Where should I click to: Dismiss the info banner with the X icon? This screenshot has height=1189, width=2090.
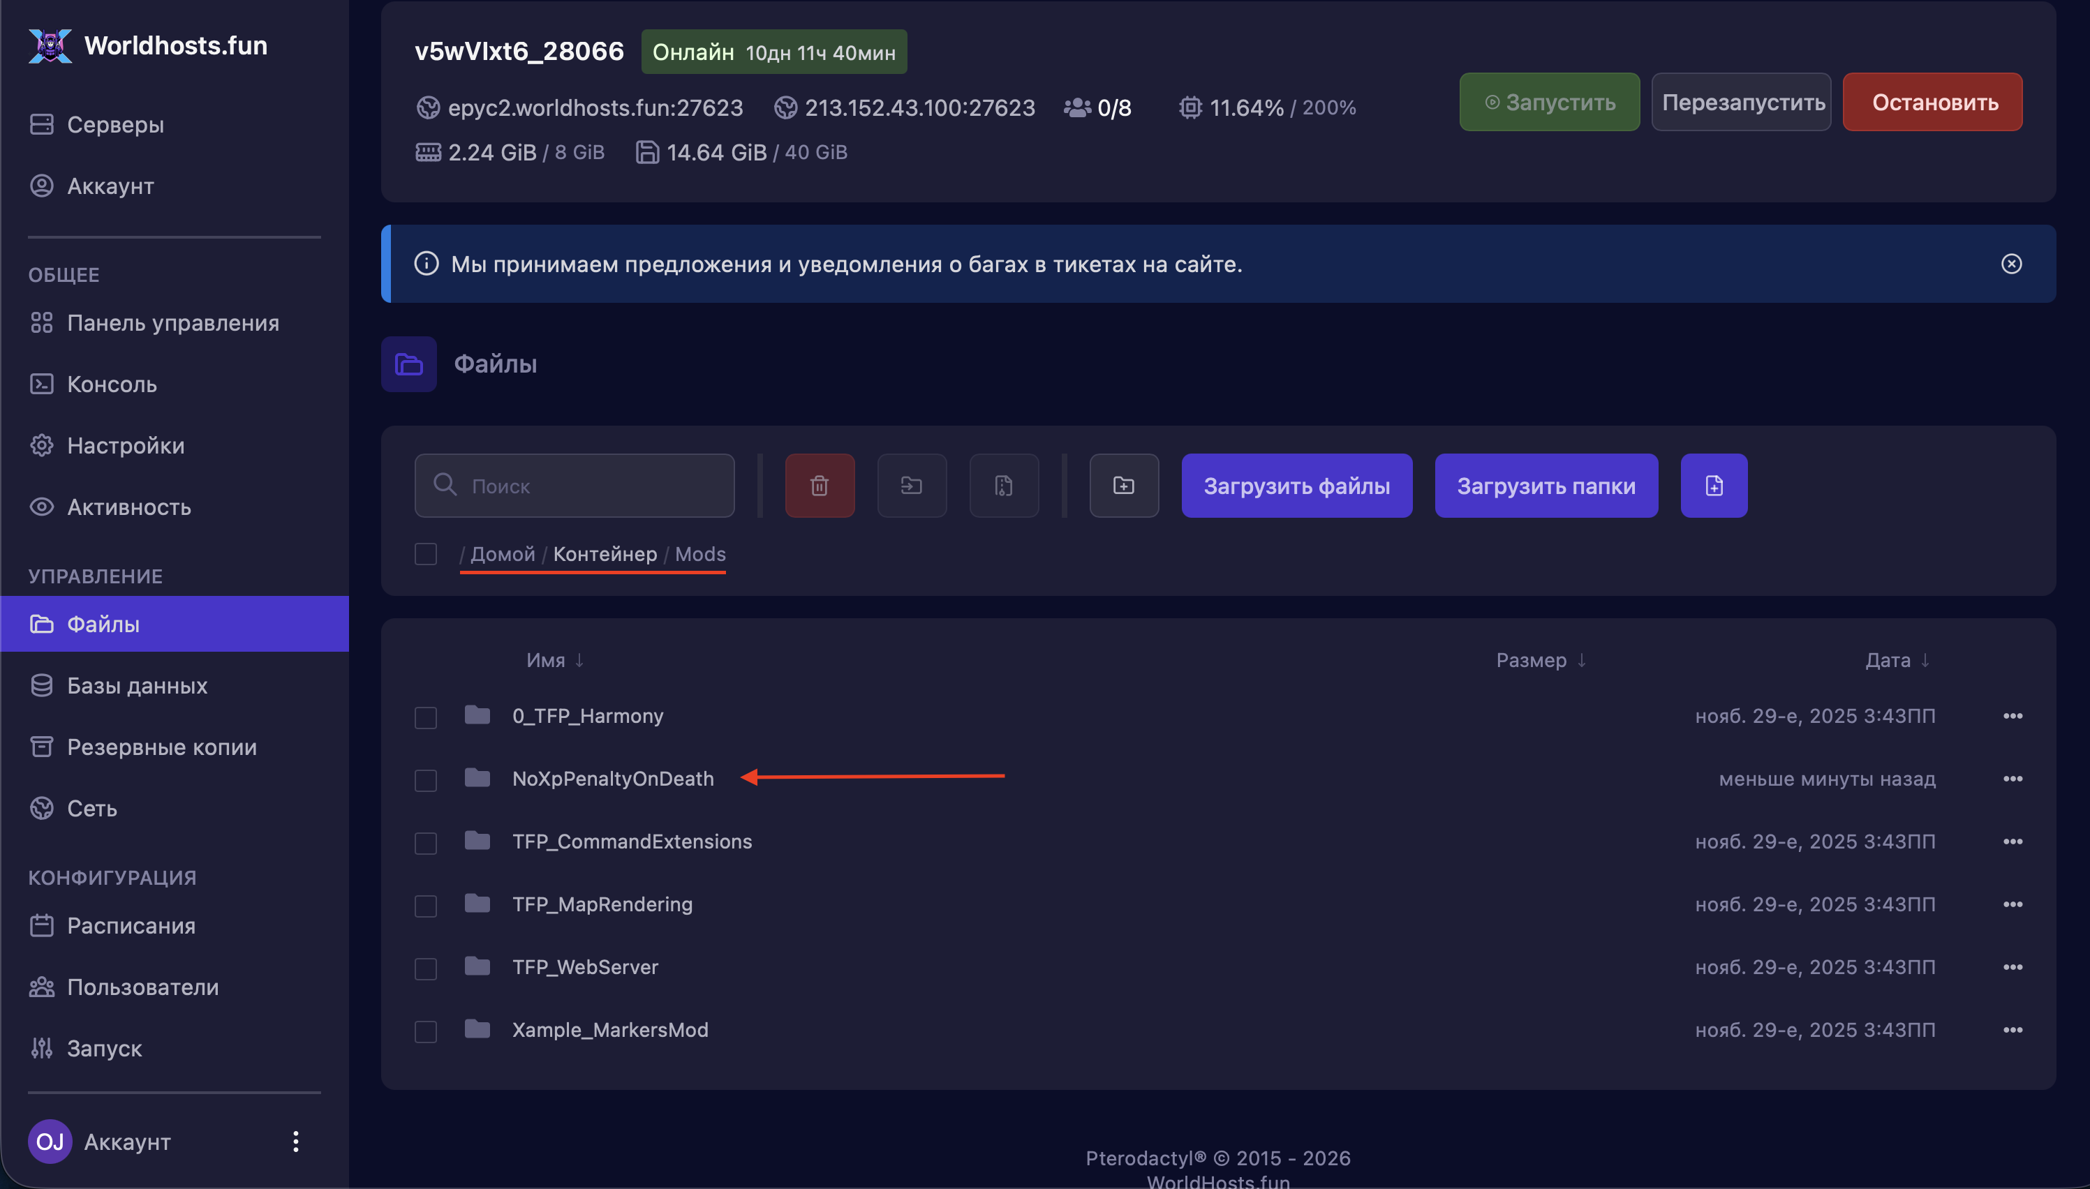pos(2011,264)
